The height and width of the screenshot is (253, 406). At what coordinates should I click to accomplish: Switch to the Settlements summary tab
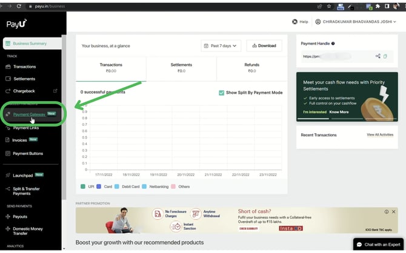pyautogui.click(x=181, y=68)
